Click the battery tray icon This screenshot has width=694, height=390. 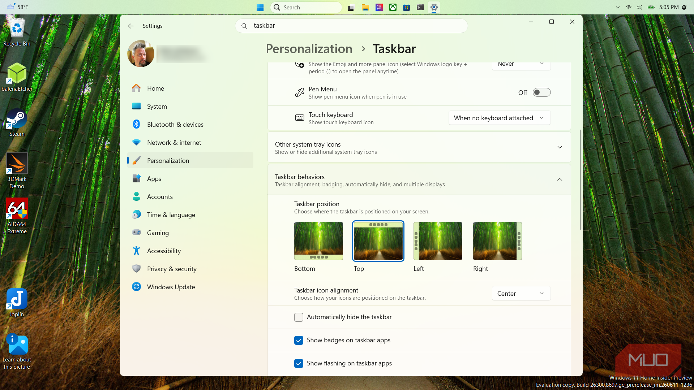point(651,7)
